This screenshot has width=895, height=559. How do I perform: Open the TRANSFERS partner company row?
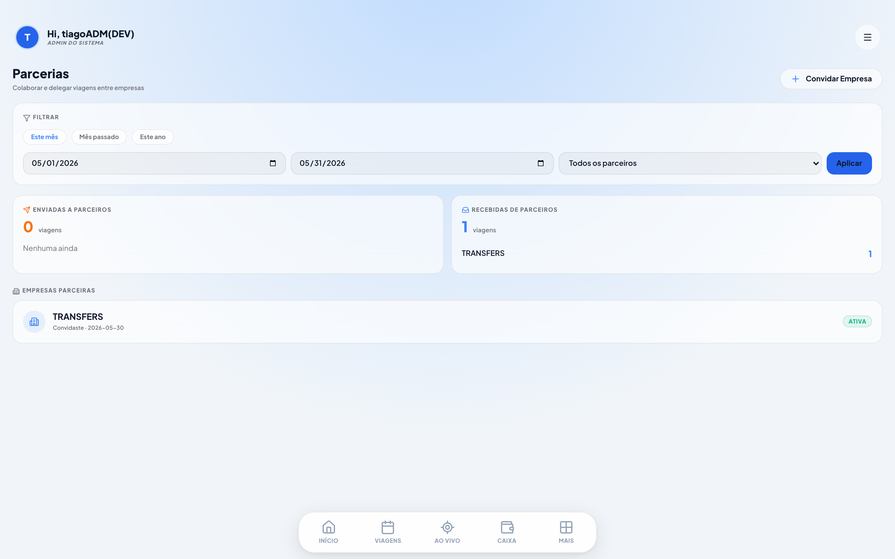coord(447,322)
